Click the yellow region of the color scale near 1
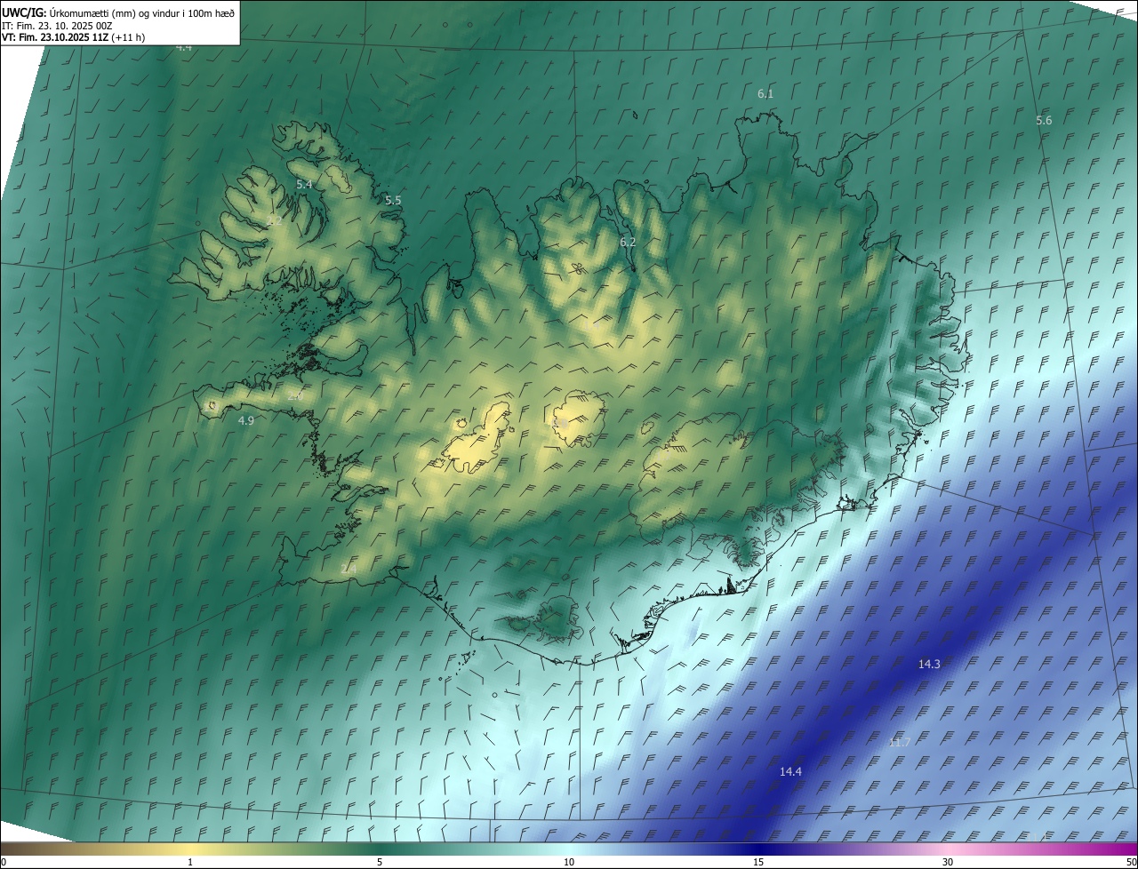The width and height of the screenshot is (1138, 869). pos(191,849)
